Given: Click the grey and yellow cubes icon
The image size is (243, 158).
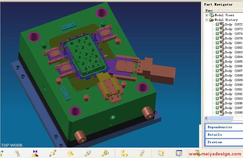Looking at the screenshot, I should tap(161, 153).
